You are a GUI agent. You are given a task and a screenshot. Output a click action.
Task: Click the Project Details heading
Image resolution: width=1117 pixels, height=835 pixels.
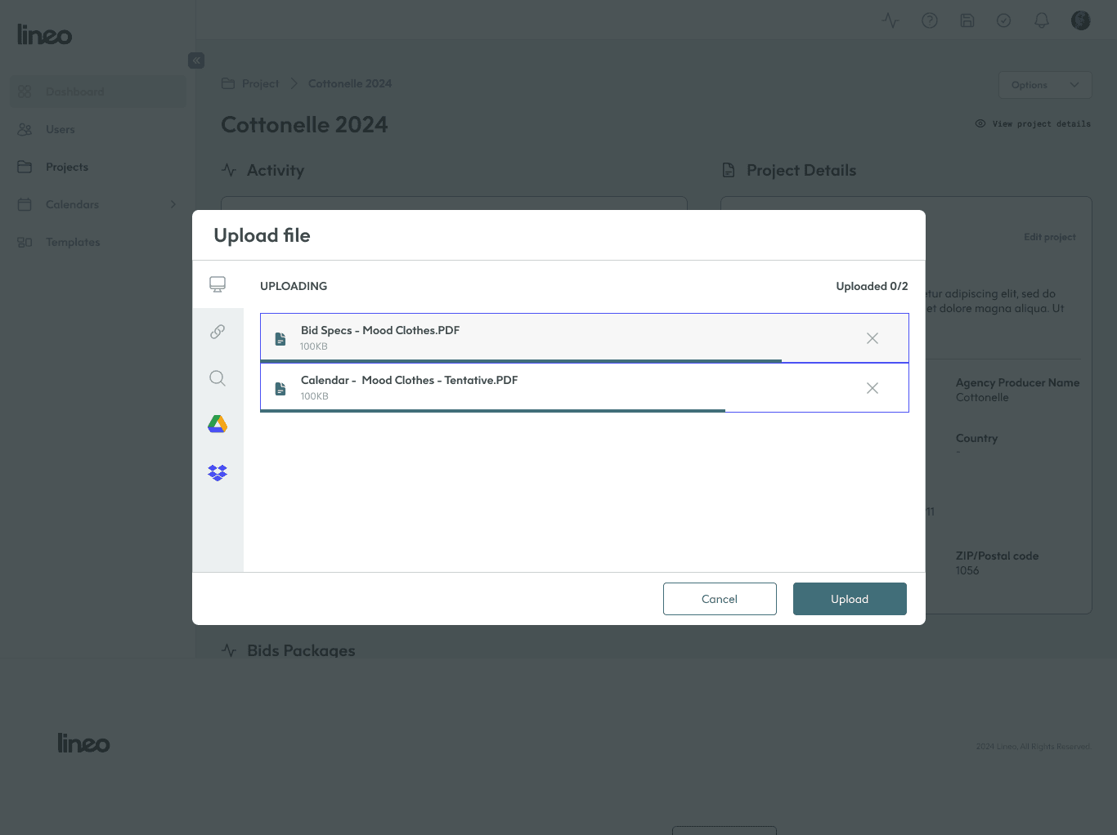tap(801, 170)
